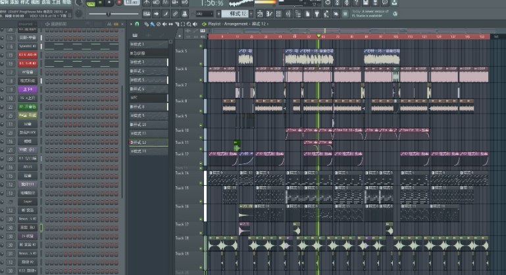This screenshot has width=506, height=275.
Task: Click the horizontal slider below transport controls
Action: pyautogui.click(x=109, y=14)
